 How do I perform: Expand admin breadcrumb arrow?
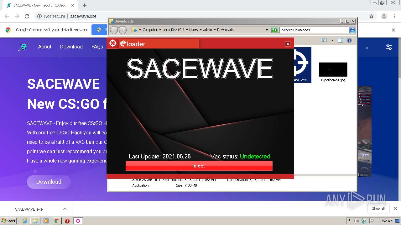click(x=215, y=30)
